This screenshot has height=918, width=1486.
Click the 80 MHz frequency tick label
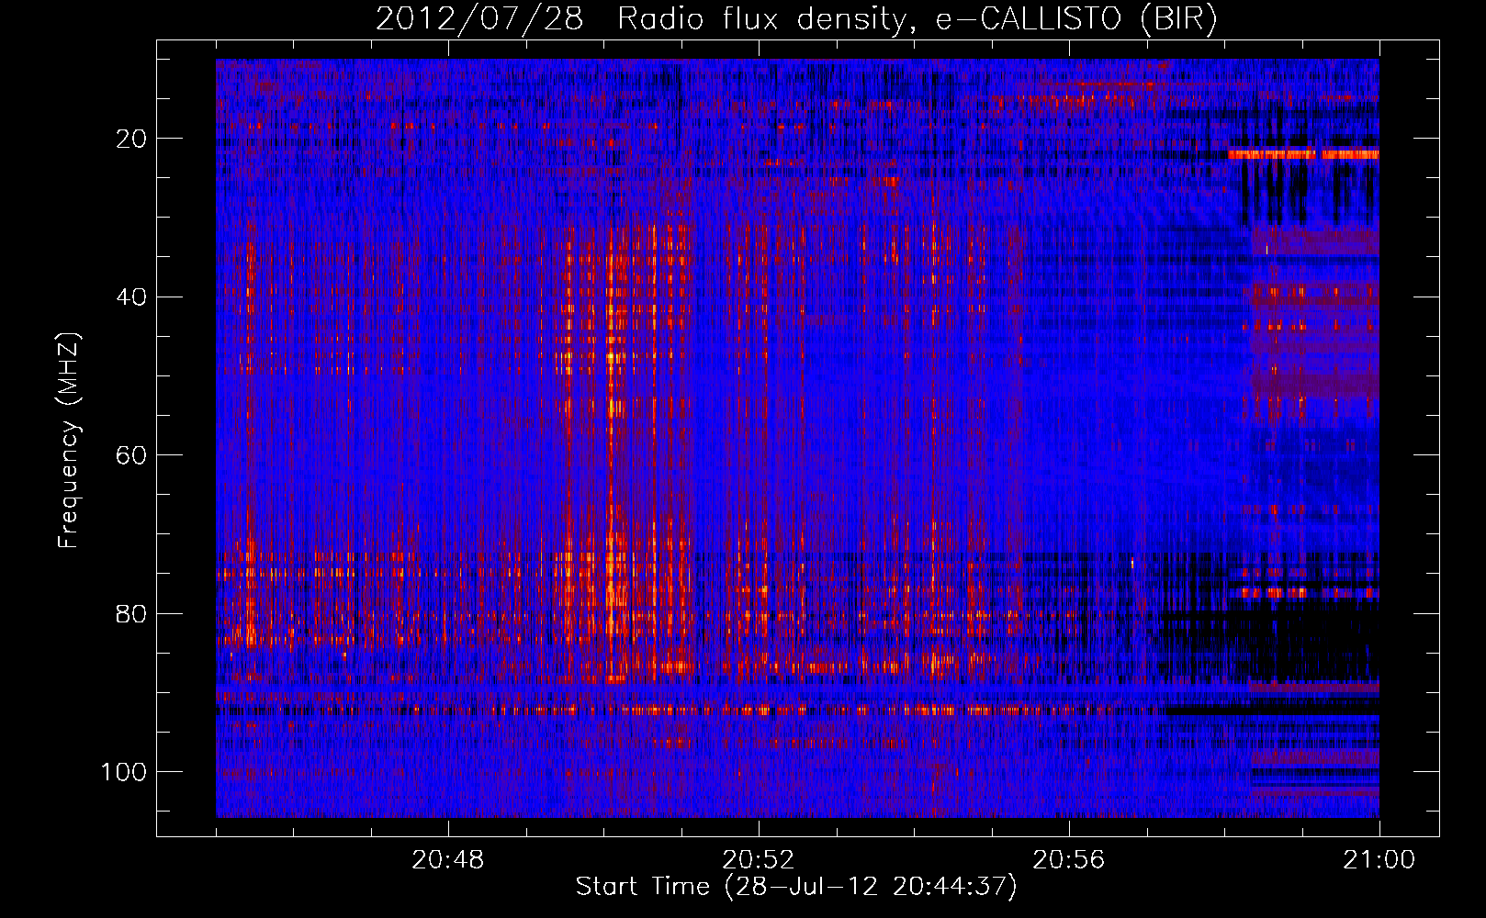pyautogui.click(x=131, y=613)
